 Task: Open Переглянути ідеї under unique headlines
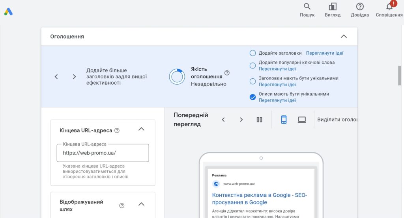coord(277,85)
